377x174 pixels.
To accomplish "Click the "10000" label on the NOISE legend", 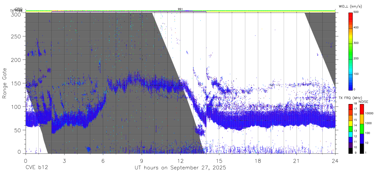I will (x=369, y=113).
